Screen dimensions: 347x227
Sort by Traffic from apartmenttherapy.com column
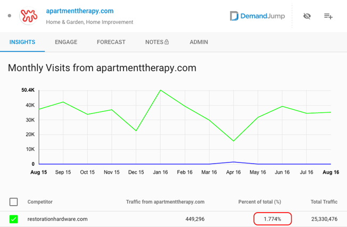coord(166,202)
